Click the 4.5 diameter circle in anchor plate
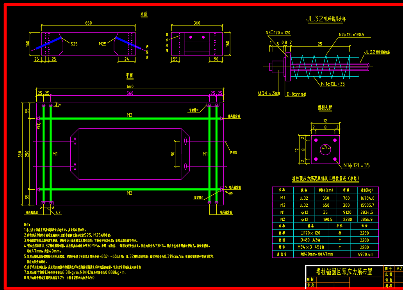Screen dimensions: 403x290 pos(325,147)
